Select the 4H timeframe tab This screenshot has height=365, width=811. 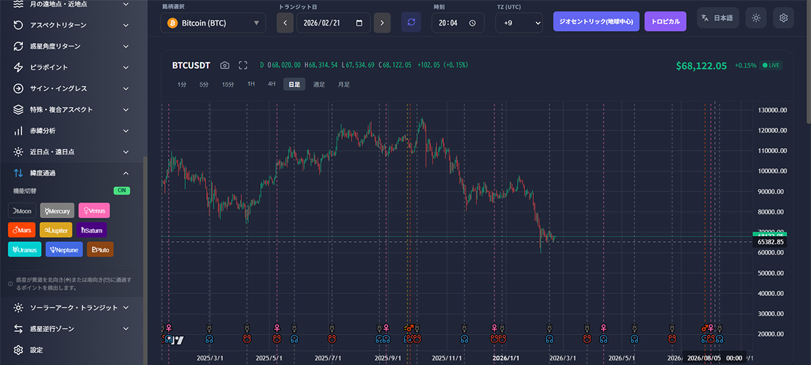pos(272,84)
